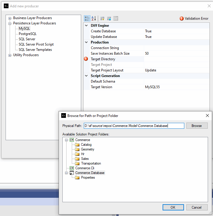Select the Geometry folder
The height and width of the screenshot is (216, 213).
[88, 149]
